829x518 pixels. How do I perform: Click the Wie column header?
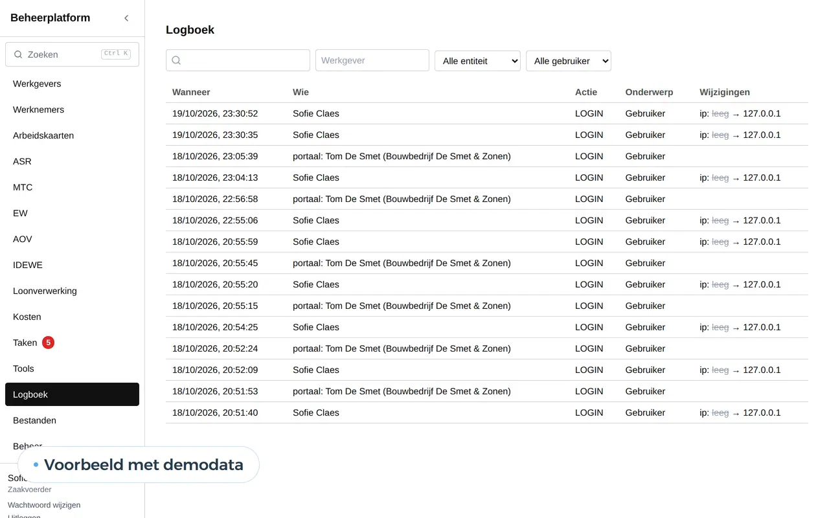coord(301,92)
